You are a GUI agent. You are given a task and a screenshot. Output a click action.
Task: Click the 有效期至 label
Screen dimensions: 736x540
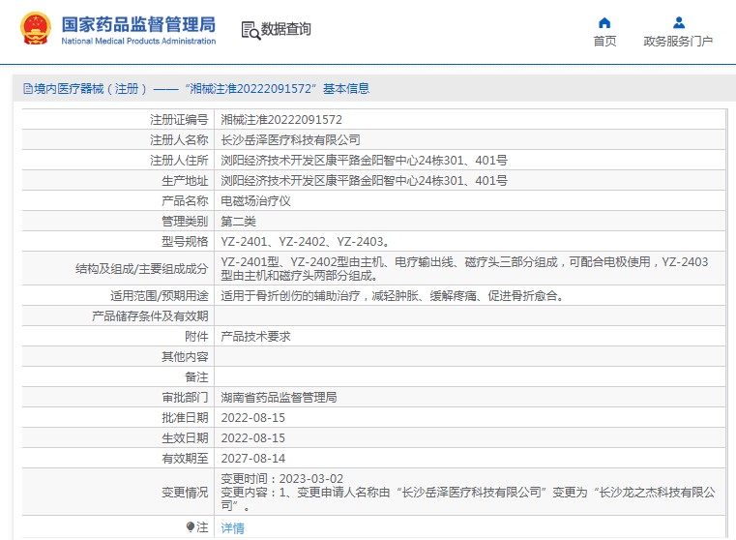coord(185,458)
